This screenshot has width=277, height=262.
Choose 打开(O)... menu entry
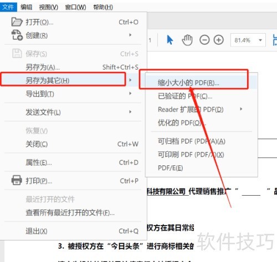pos(73,22)
